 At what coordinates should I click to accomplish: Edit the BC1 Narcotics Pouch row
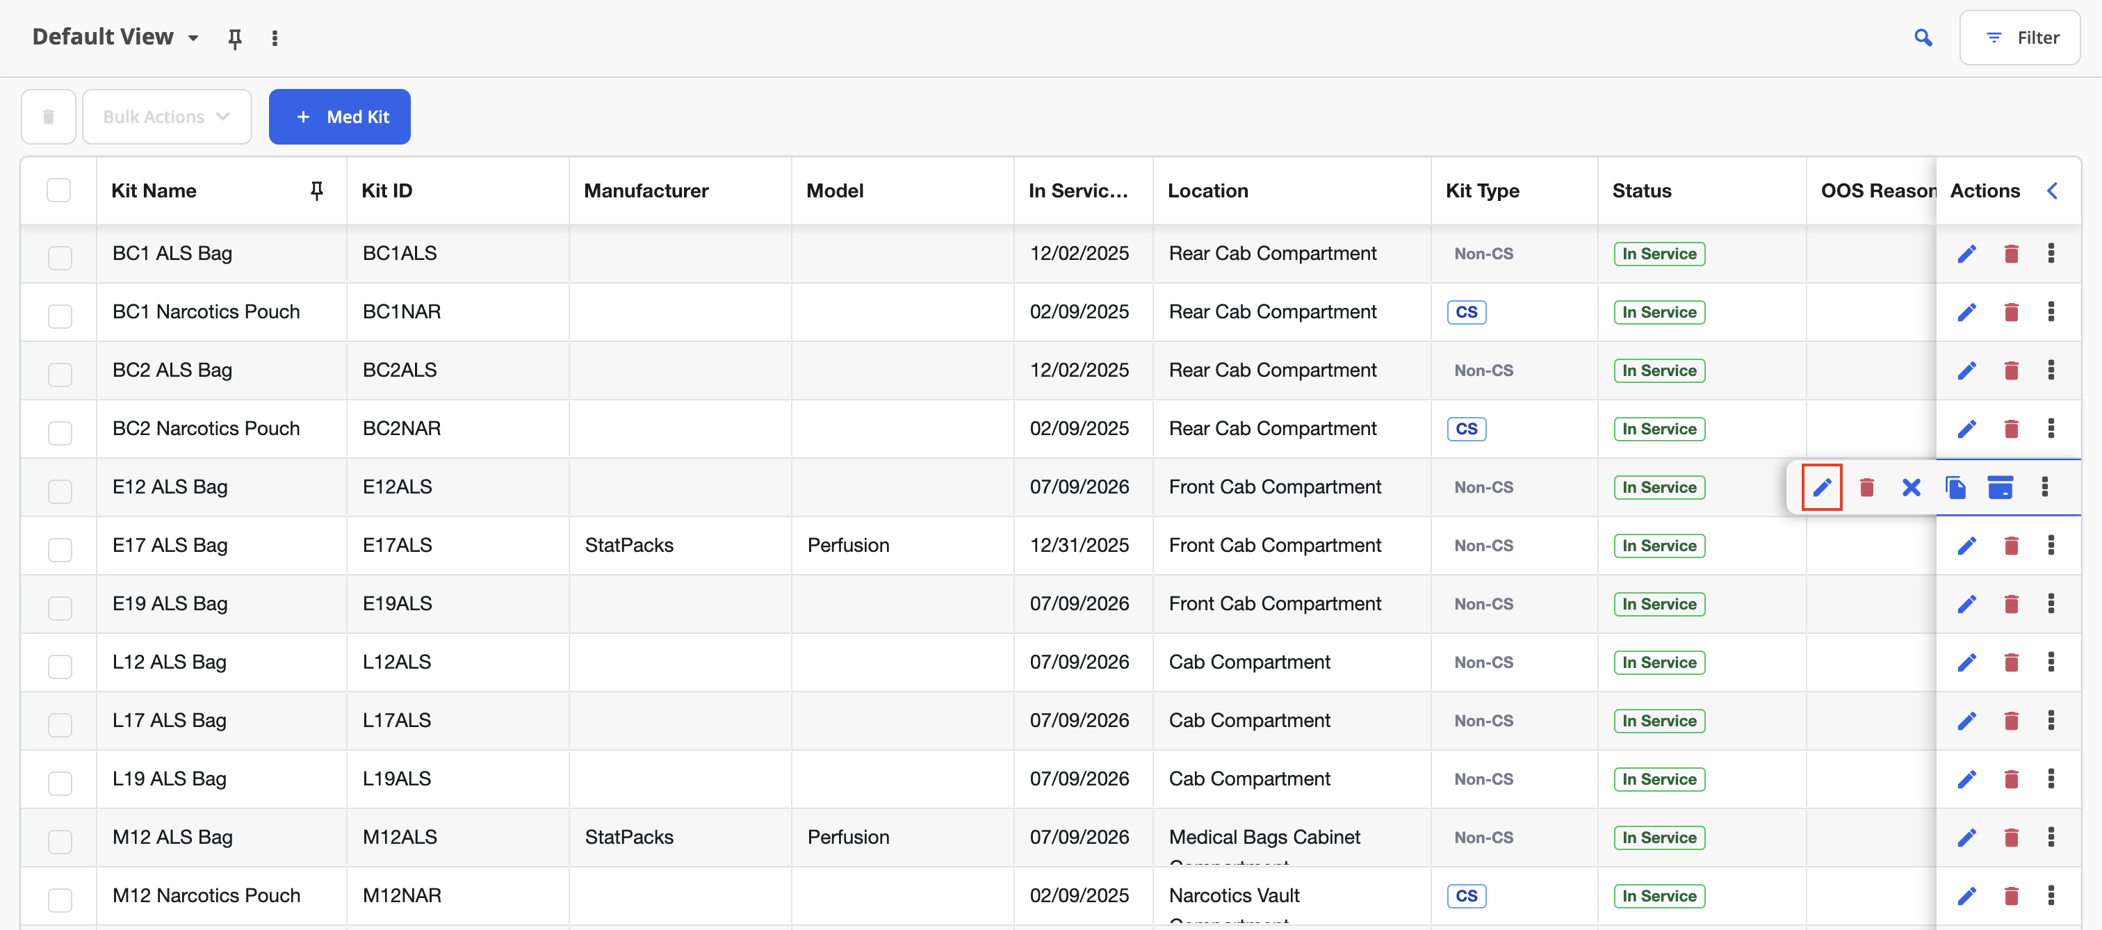tap(1966, 313)
